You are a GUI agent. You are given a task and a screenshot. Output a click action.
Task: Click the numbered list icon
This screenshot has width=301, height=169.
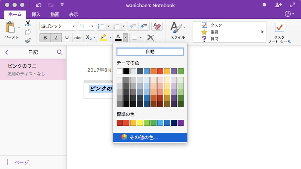[116, 26]
